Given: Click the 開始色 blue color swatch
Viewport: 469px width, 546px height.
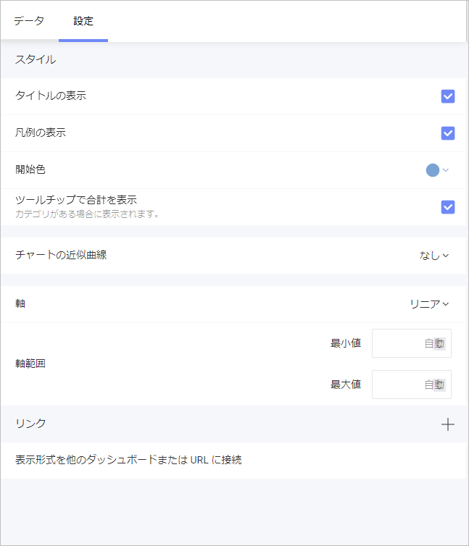Looking at the screenshot, I should pos(432,170).
